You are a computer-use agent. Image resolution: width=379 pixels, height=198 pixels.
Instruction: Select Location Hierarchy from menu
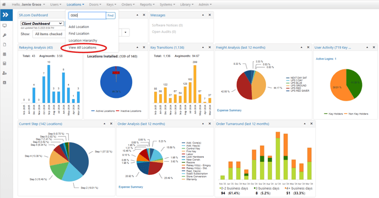point(83,41)
